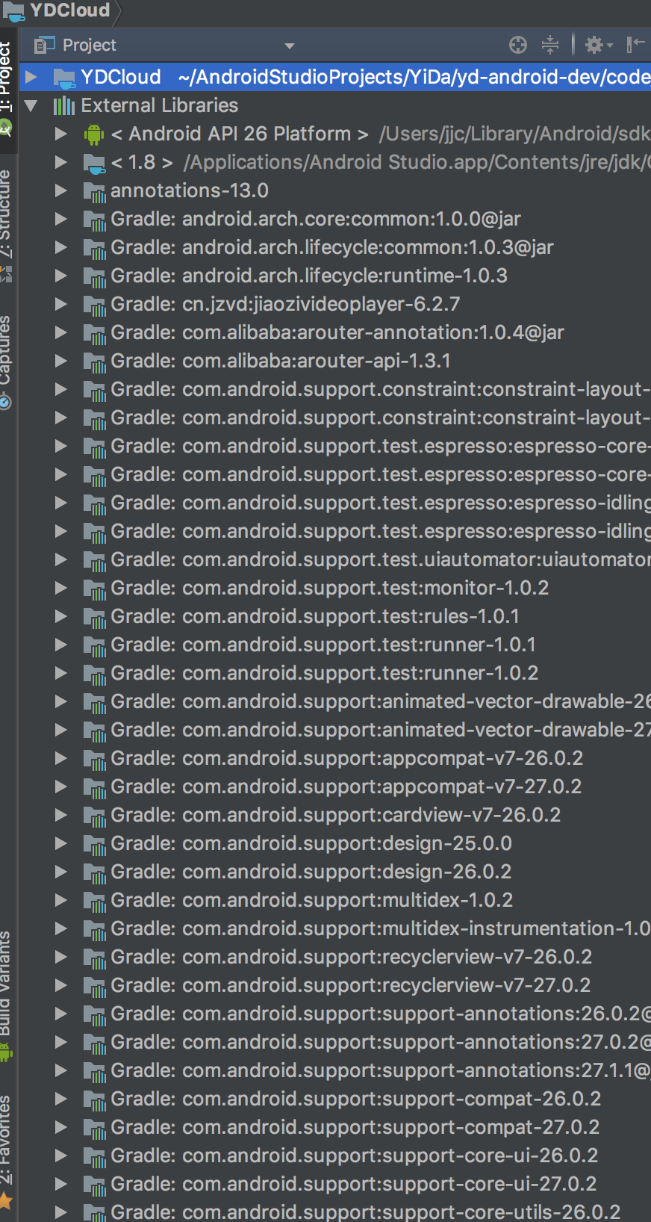Viewport: 651px width, 1222px height.
Task: Click library icon for test:monitor-1.0.2
Action: coord(94,589)
